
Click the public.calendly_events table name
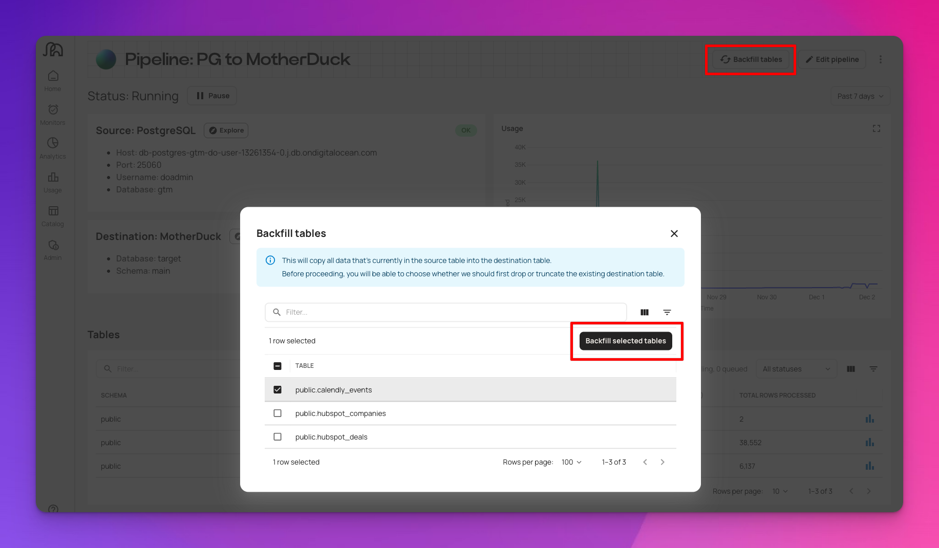coord(333,390)
